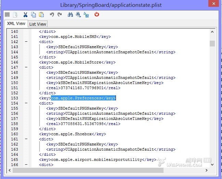Image resolution: width=222 pixels, height=179 pixels.
Task: Click SBDefaultPNGNameKey on line 143
Action: (x=81, y=47)
